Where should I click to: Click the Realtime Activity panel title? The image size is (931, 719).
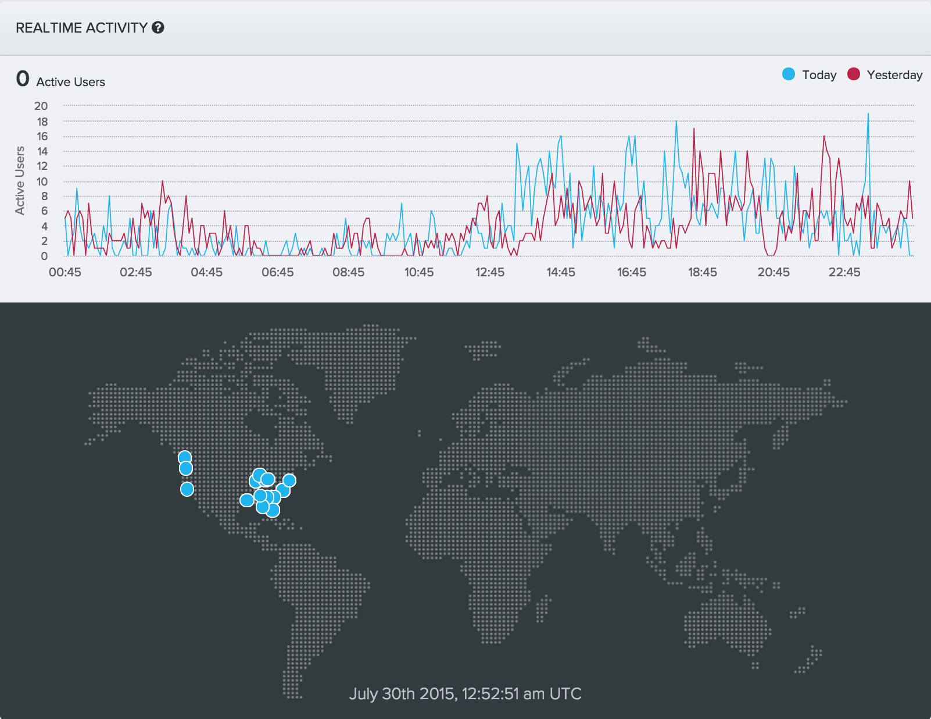[x=81, y=28]
